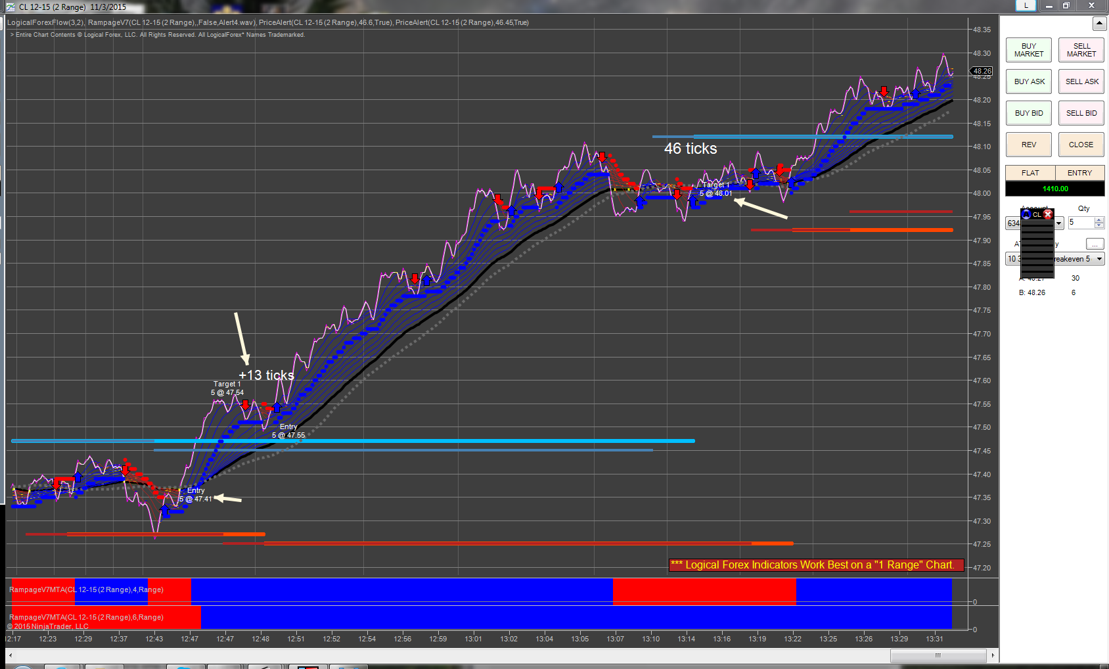Click the © 2015 NinjaTrader, LLC notice
1109x669 pixels.
click(x=48, y=626)
